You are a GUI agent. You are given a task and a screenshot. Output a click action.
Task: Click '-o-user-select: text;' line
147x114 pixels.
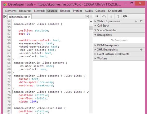[36, 53]
